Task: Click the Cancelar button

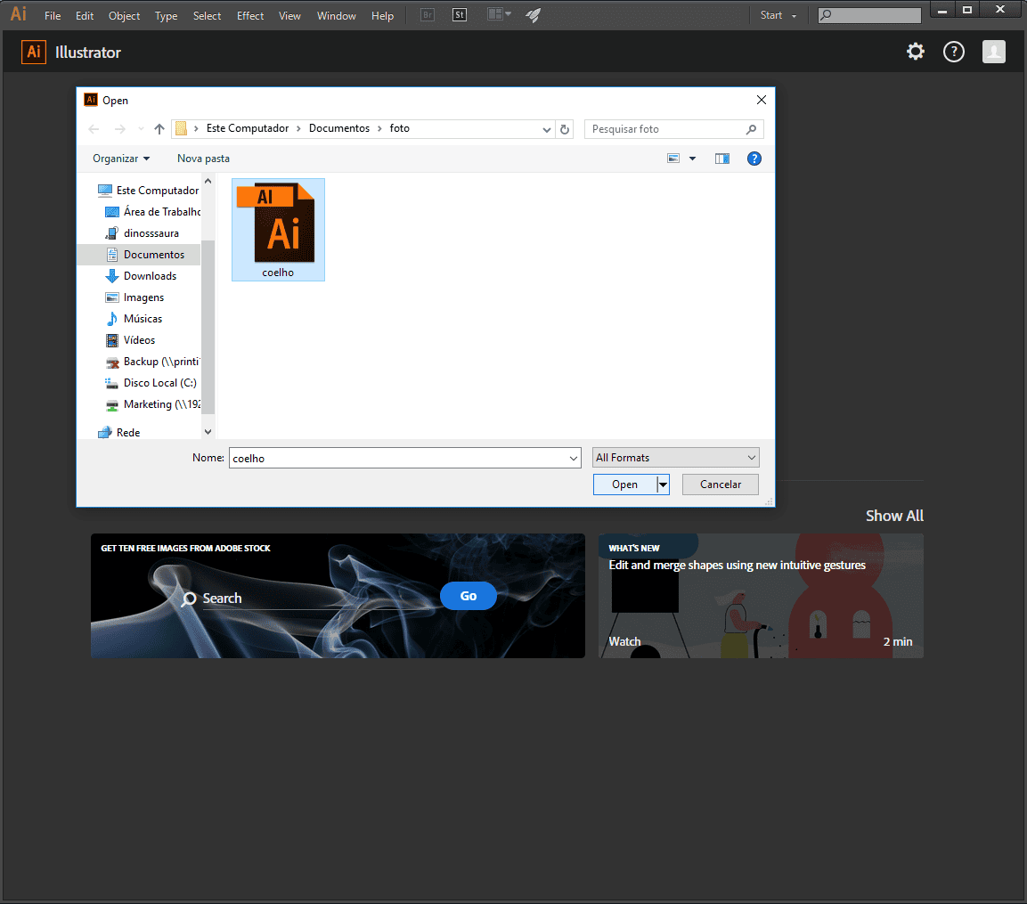Action: click(x=721, y=485)
